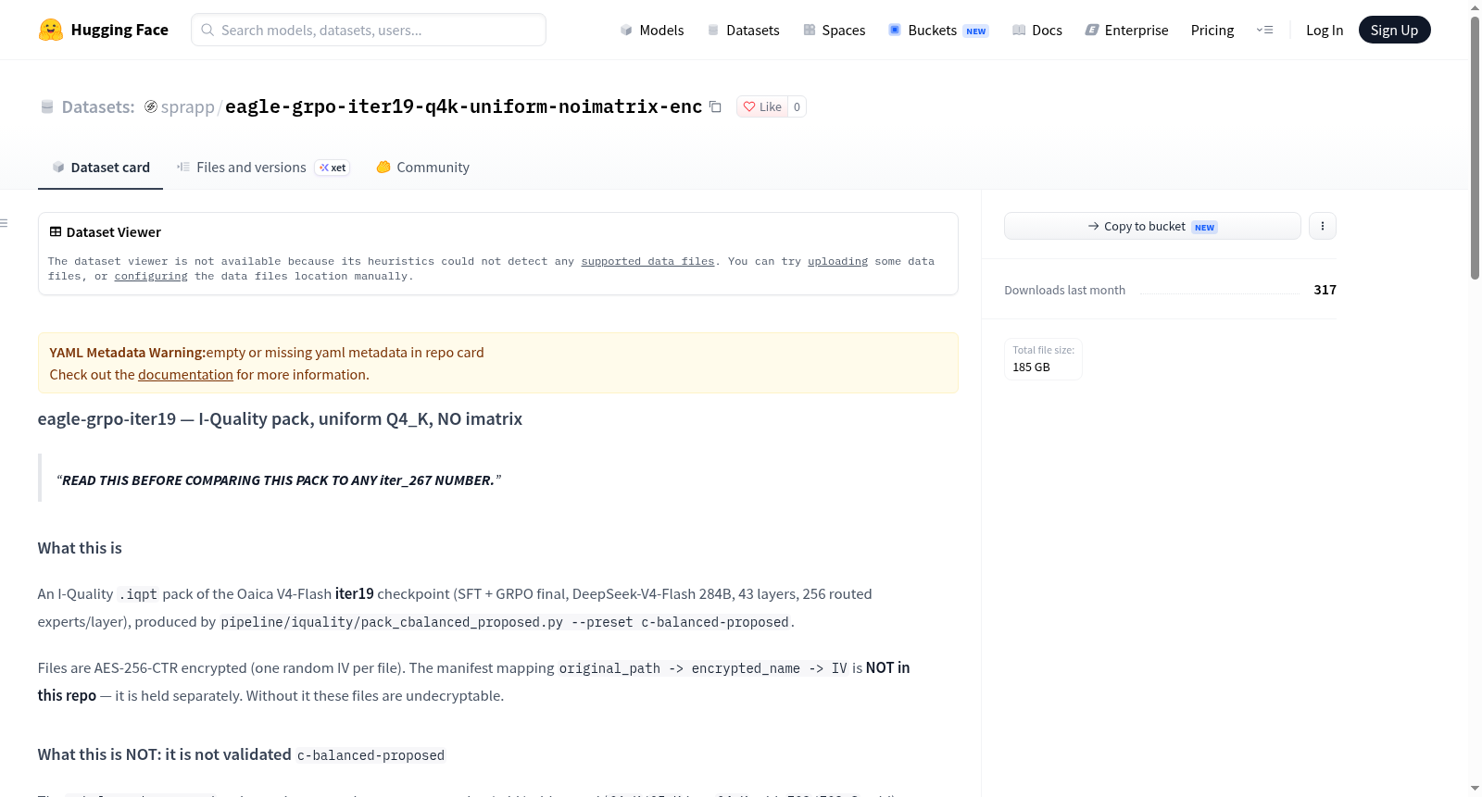The image size is (1482, 797).
Task: View the like count of 0
Action: [797, 106]
